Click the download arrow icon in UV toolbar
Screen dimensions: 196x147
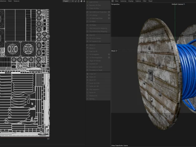[84, 1]
